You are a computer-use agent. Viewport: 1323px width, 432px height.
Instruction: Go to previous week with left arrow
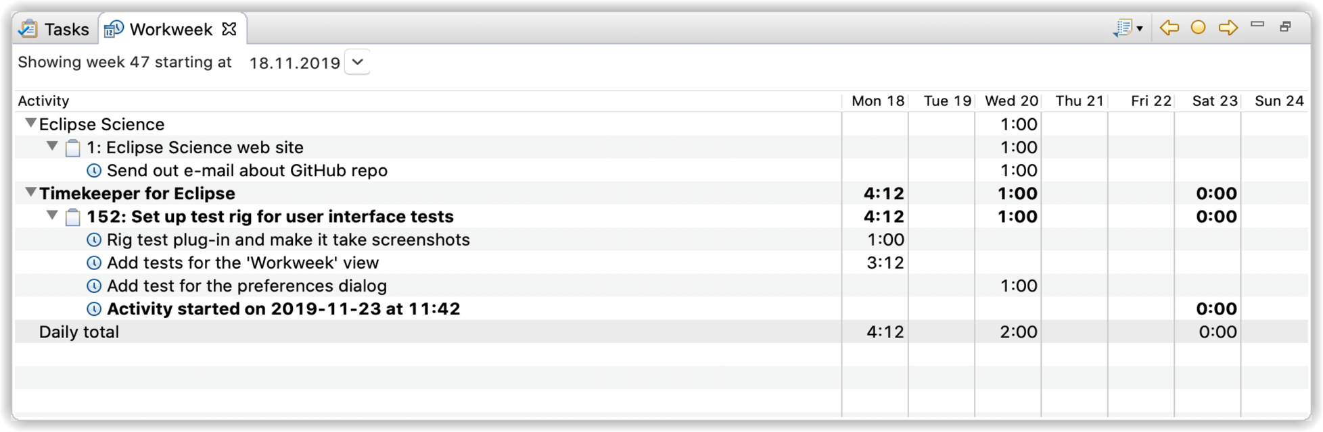pyautogui.click(x=1169, y=28)
